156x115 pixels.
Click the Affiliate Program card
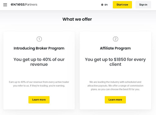[115, 71]
